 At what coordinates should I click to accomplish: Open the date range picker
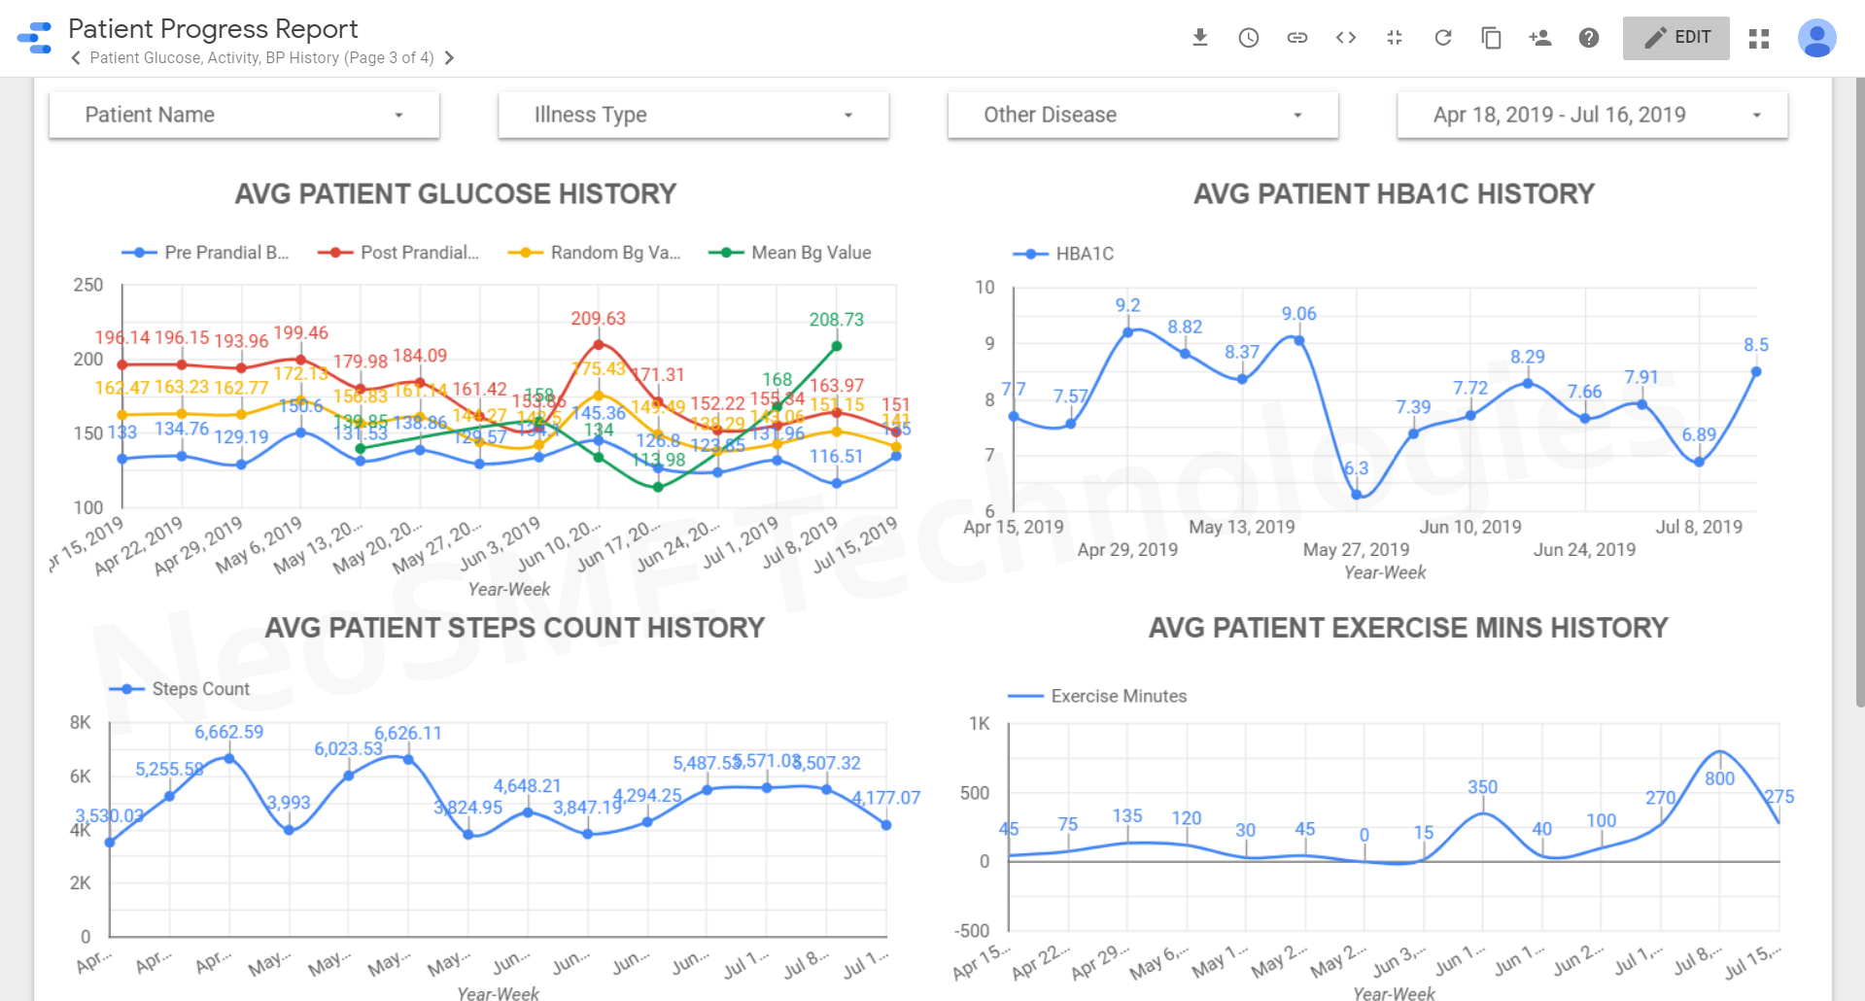tap(1591, 114)
